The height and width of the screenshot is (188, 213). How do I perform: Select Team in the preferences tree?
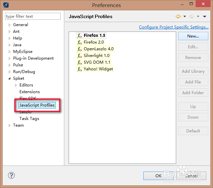pos(18,125)
